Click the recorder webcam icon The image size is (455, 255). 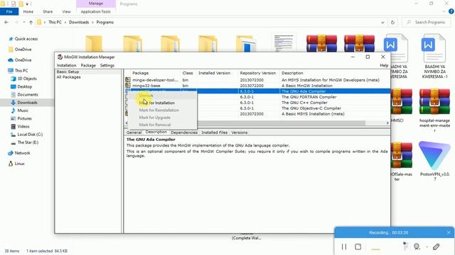pyautogui.click(x=417, y=246)
